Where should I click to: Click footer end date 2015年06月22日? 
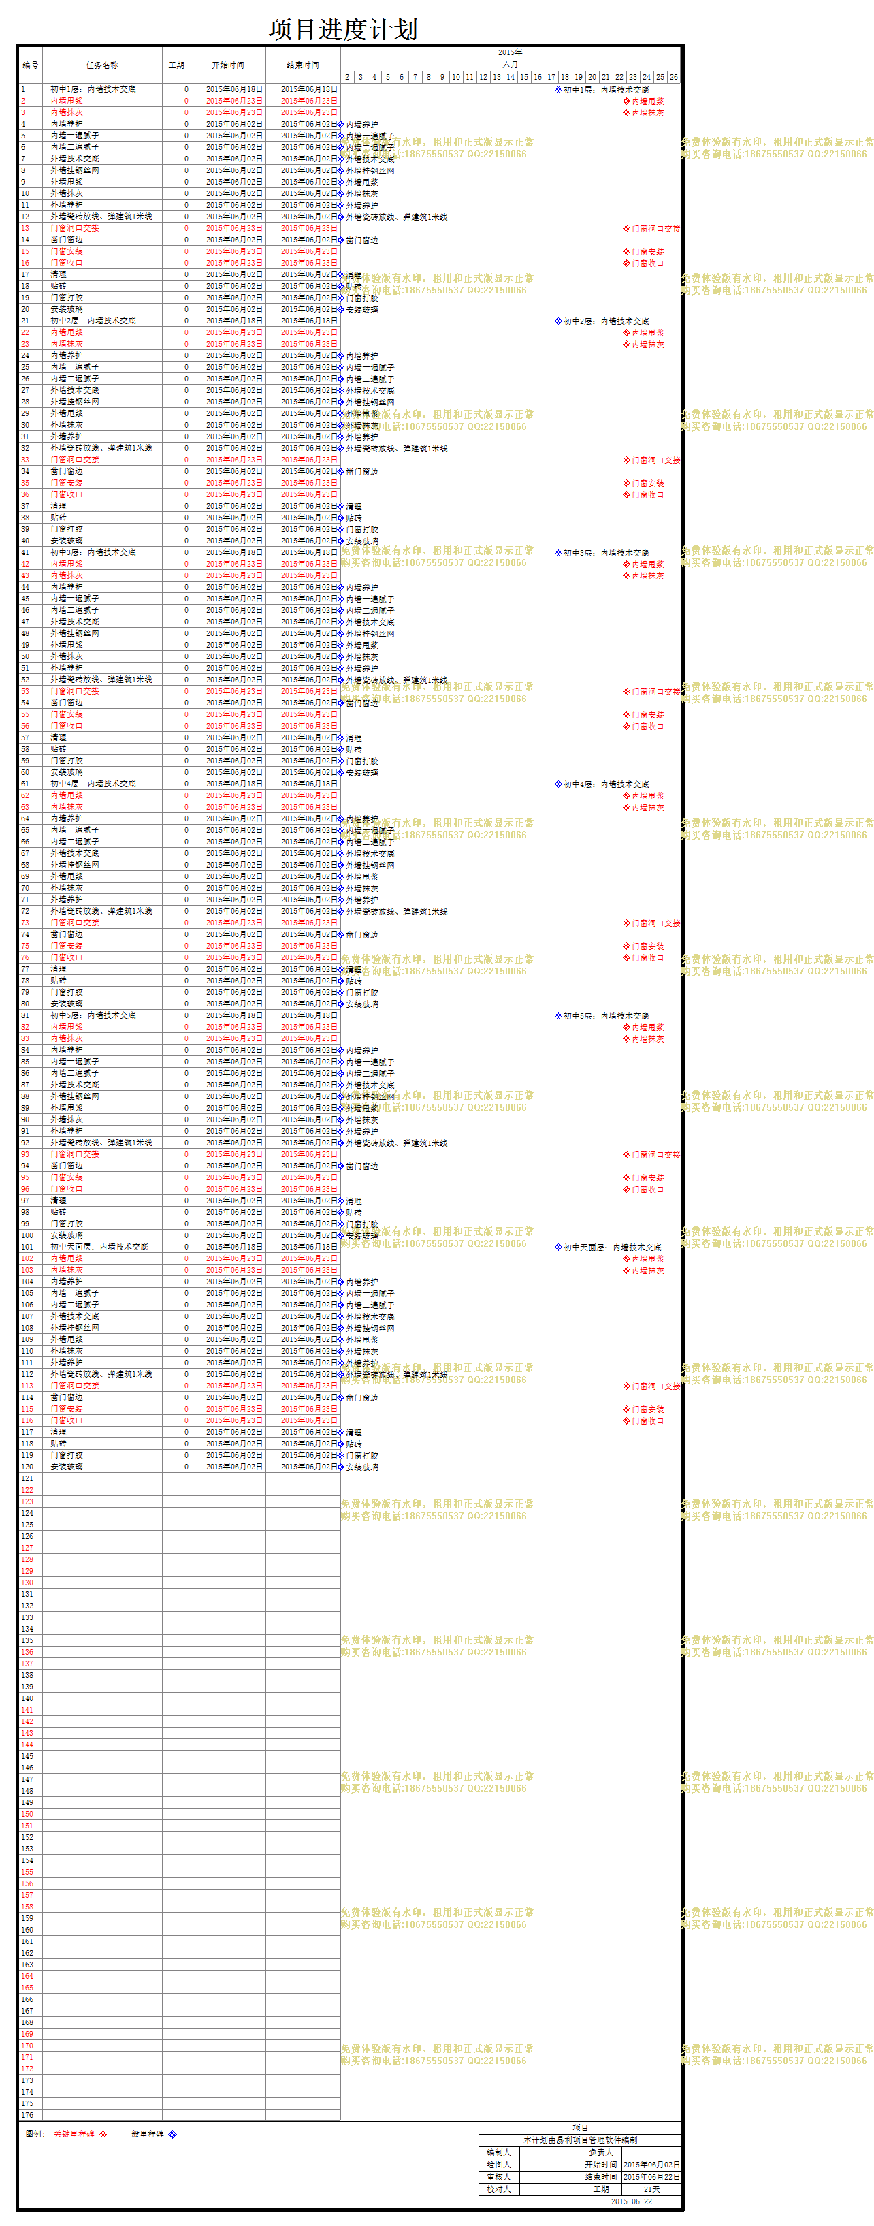pos(652,2178)
